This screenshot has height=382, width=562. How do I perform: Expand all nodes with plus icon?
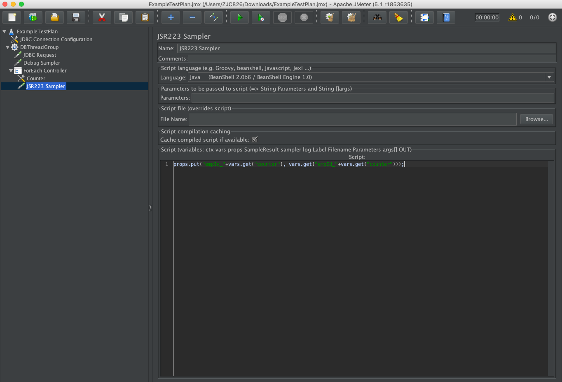click(x=171, y=17)
